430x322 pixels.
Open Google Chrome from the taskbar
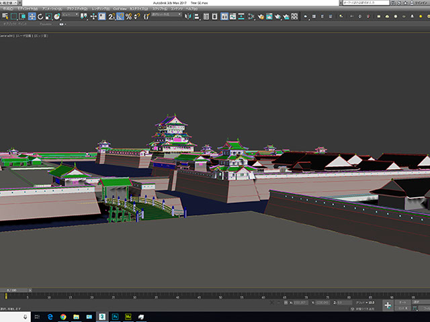pos(62,315)
